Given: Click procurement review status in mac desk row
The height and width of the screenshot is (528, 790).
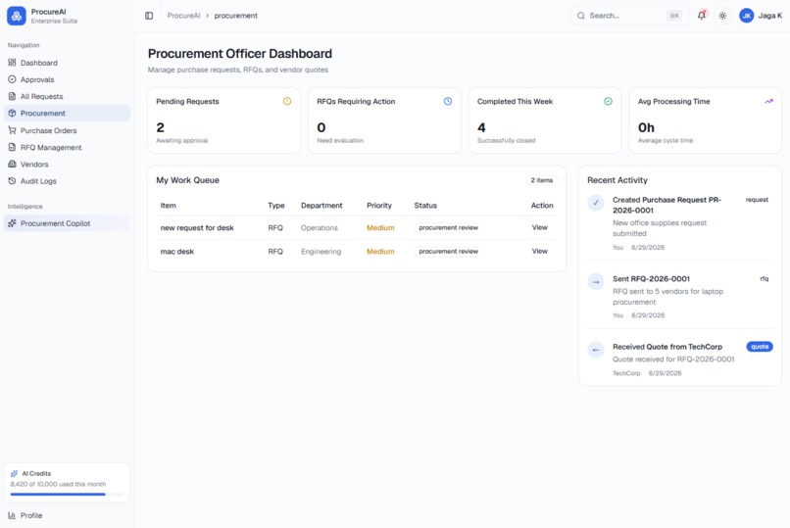Looking at the screenshot, I should (448, 251).
